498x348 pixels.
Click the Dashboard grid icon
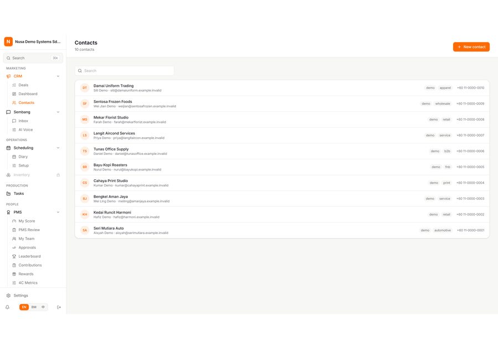coord(14,94)
